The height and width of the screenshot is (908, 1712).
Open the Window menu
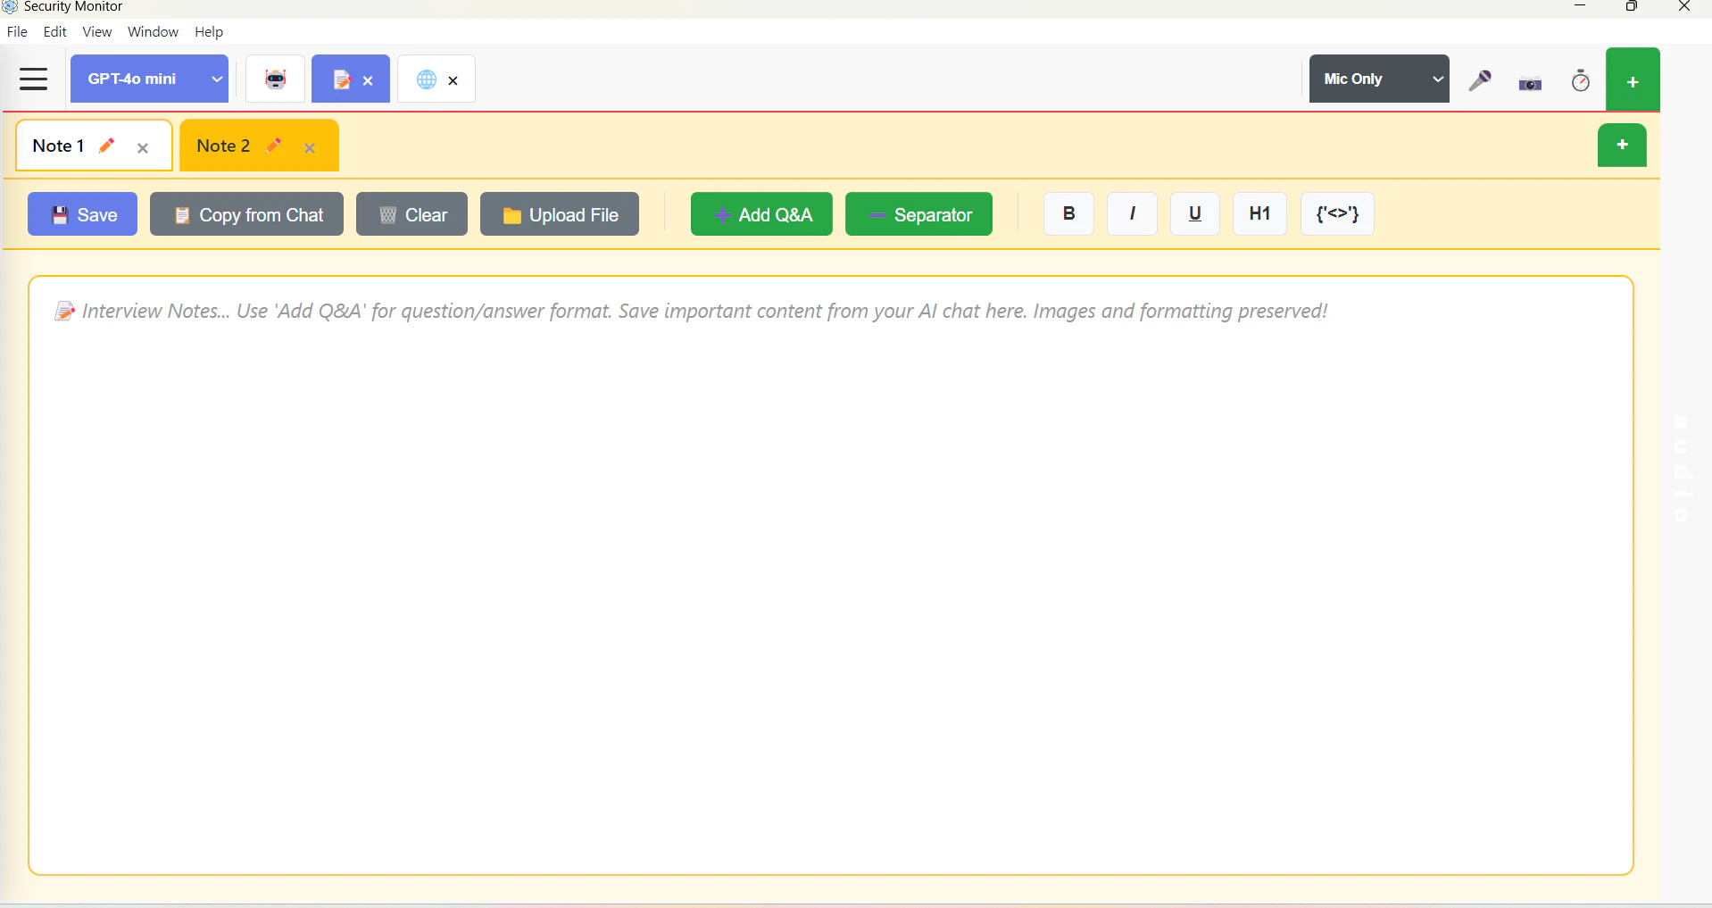152,31
